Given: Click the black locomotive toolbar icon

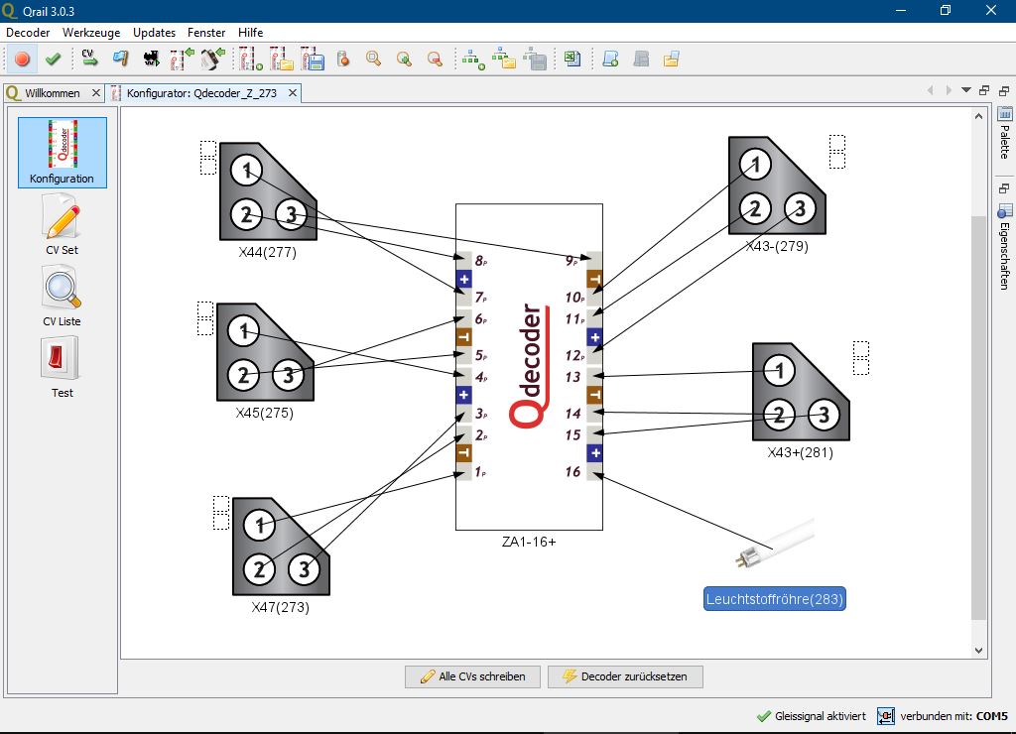Looking at the screenshot, I should pos(152,60).
